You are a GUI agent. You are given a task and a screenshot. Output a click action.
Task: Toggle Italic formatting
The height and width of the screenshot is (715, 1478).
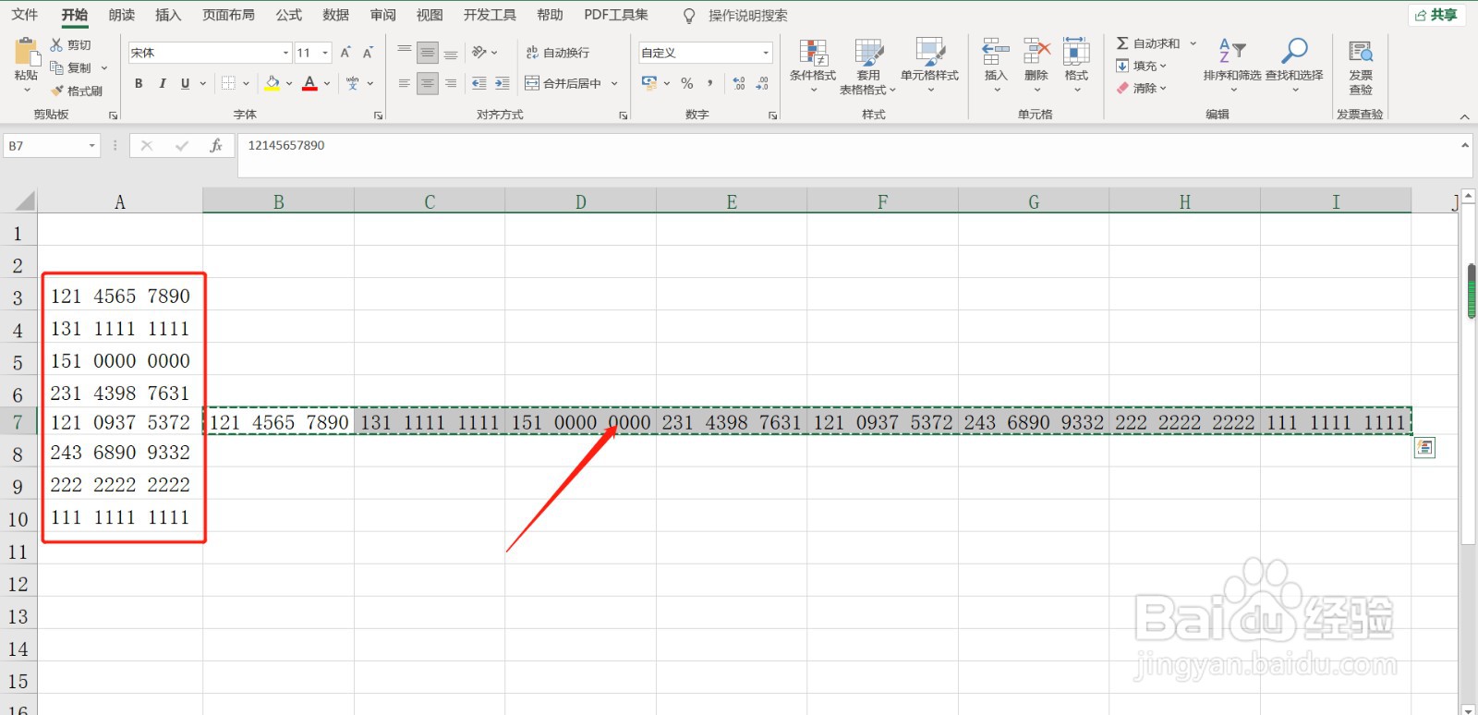pyautogui.click(x=163, y=83)
